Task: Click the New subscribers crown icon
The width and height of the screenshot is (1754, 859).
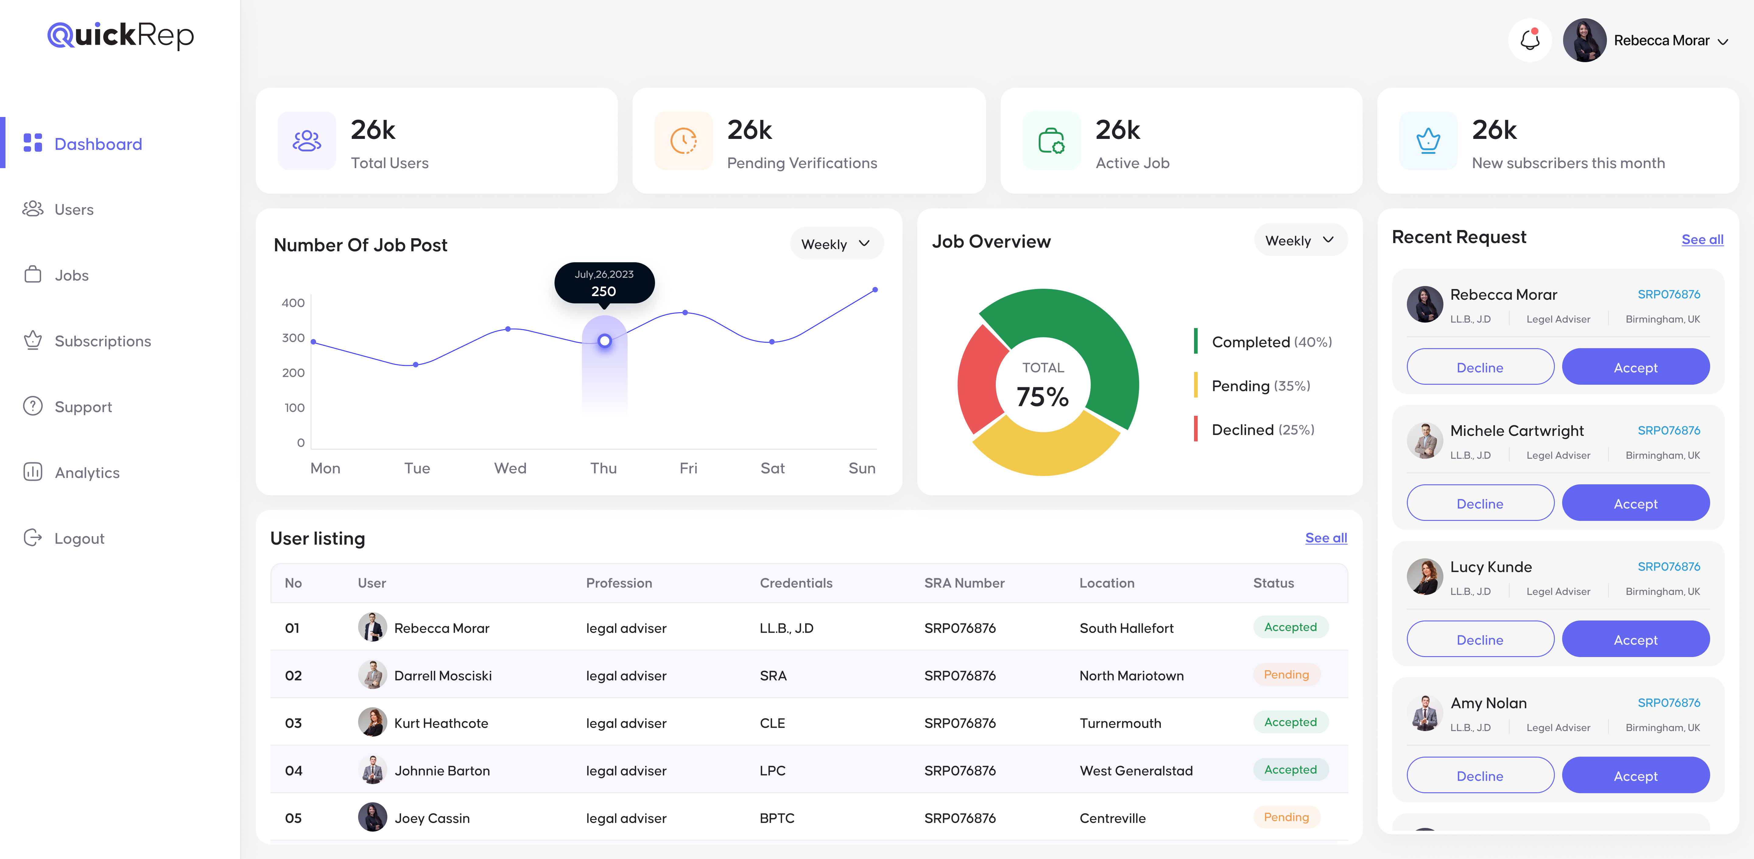Action: coord(1428,141)
